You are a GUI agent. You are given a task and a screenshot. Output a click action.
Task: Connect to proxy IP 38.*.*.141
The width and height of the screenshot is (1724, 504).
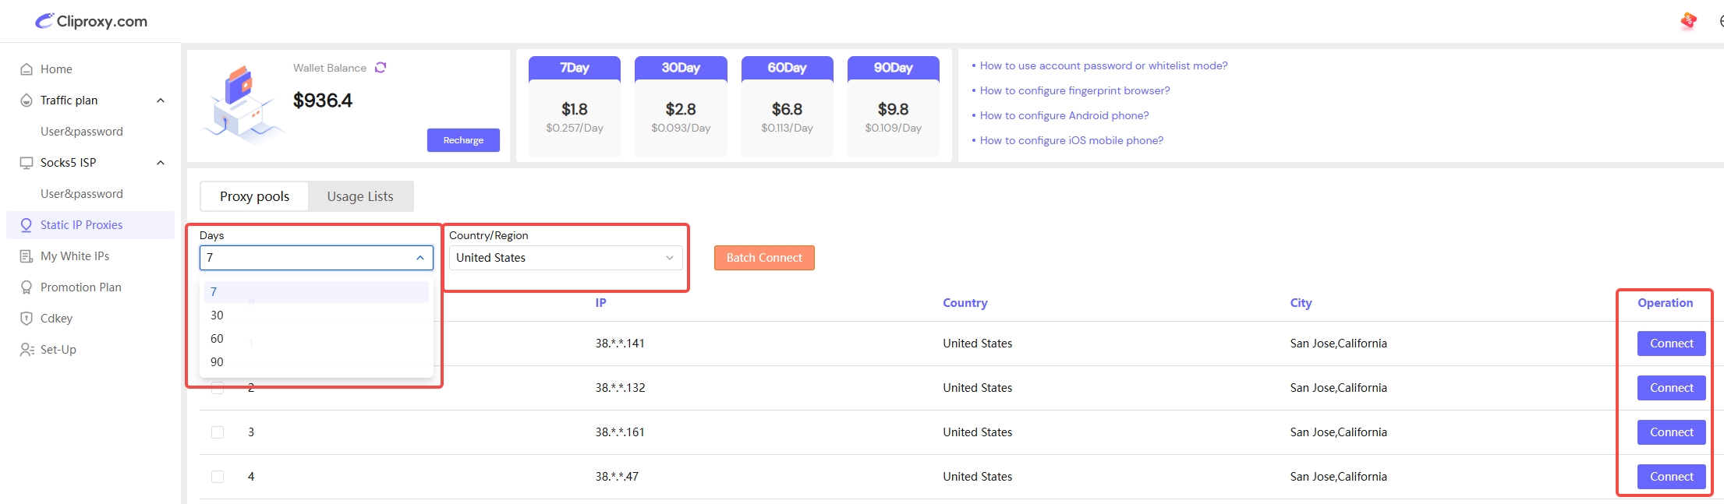coord(1671,344)
